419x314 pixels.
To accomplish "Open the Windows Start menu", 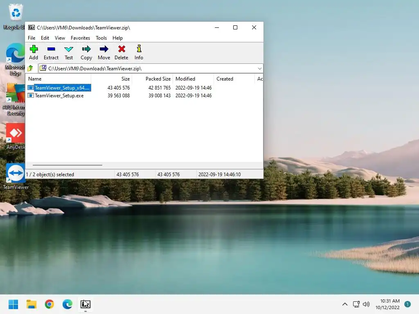I will click(x=14, y=304).
